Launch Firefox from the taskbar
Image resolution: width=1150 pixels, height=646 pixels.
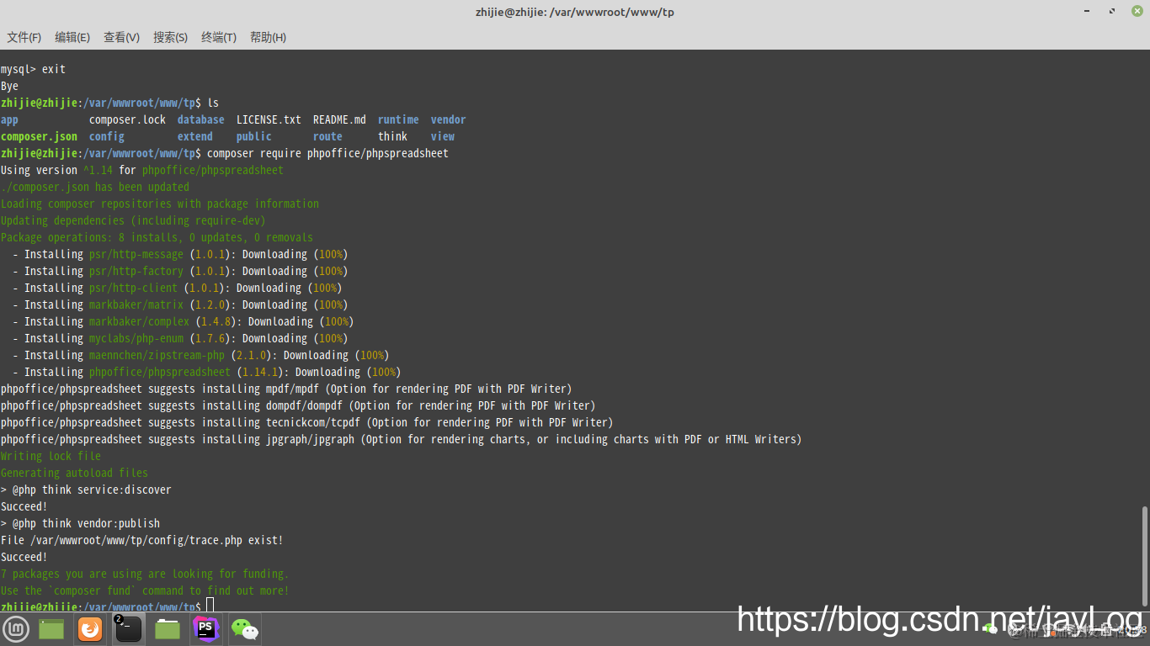(90, 628)
